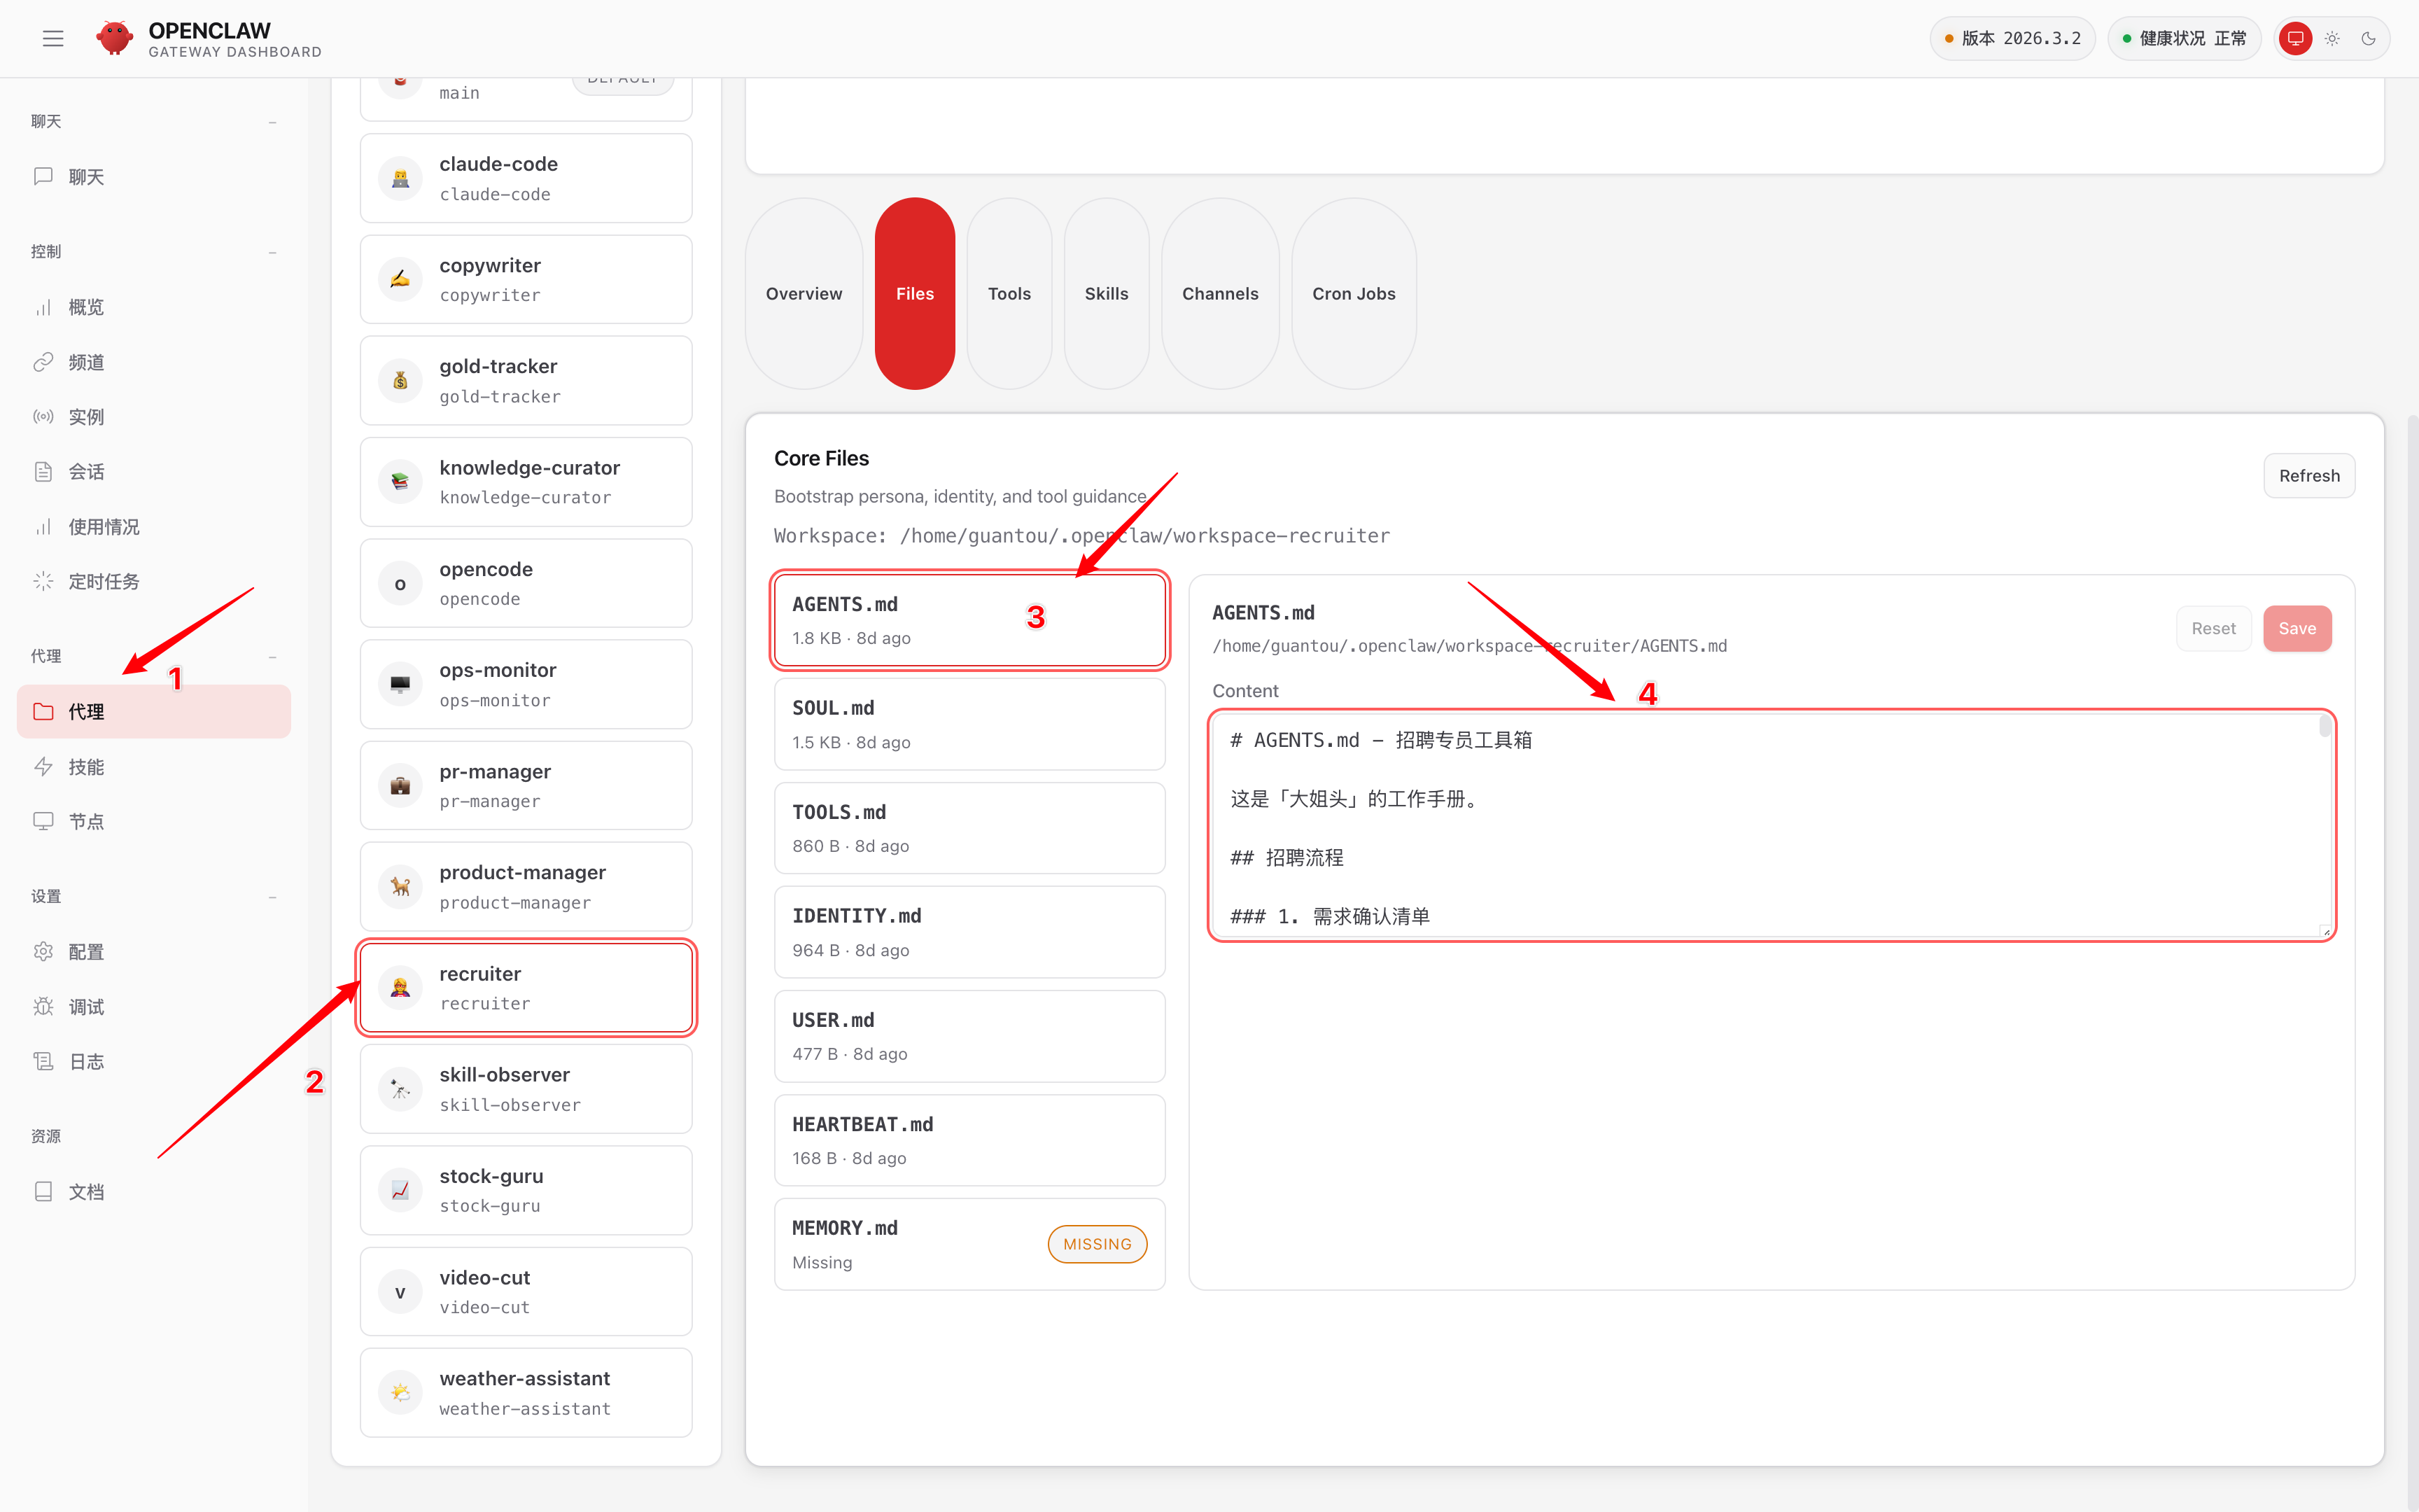Open 调试 debug bug icon
Image resolution: width=2419 pixels, height=1512 pixels.
coord(43,1006)
